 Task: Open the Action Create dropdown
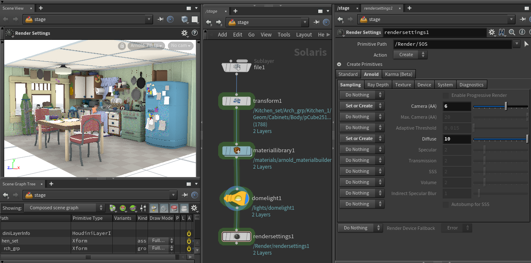(410, 55)
